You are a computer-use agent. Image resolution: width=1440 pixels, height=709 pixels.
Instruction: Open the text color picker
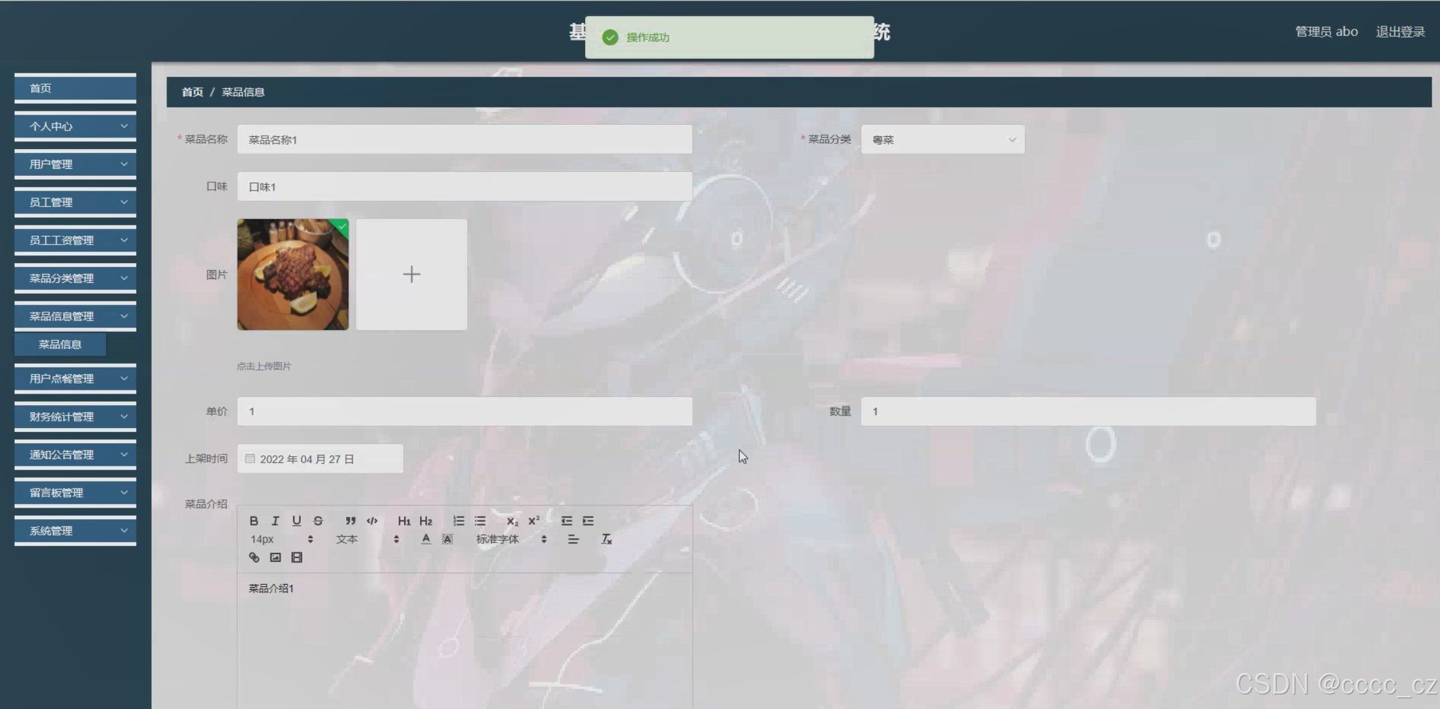click(426, 539)
